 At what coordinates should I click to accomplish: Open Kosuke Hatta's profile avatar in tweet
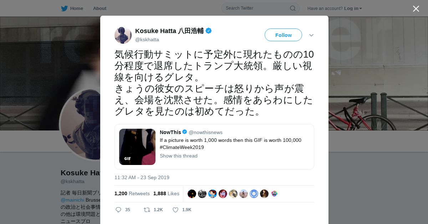coord(123,35)
